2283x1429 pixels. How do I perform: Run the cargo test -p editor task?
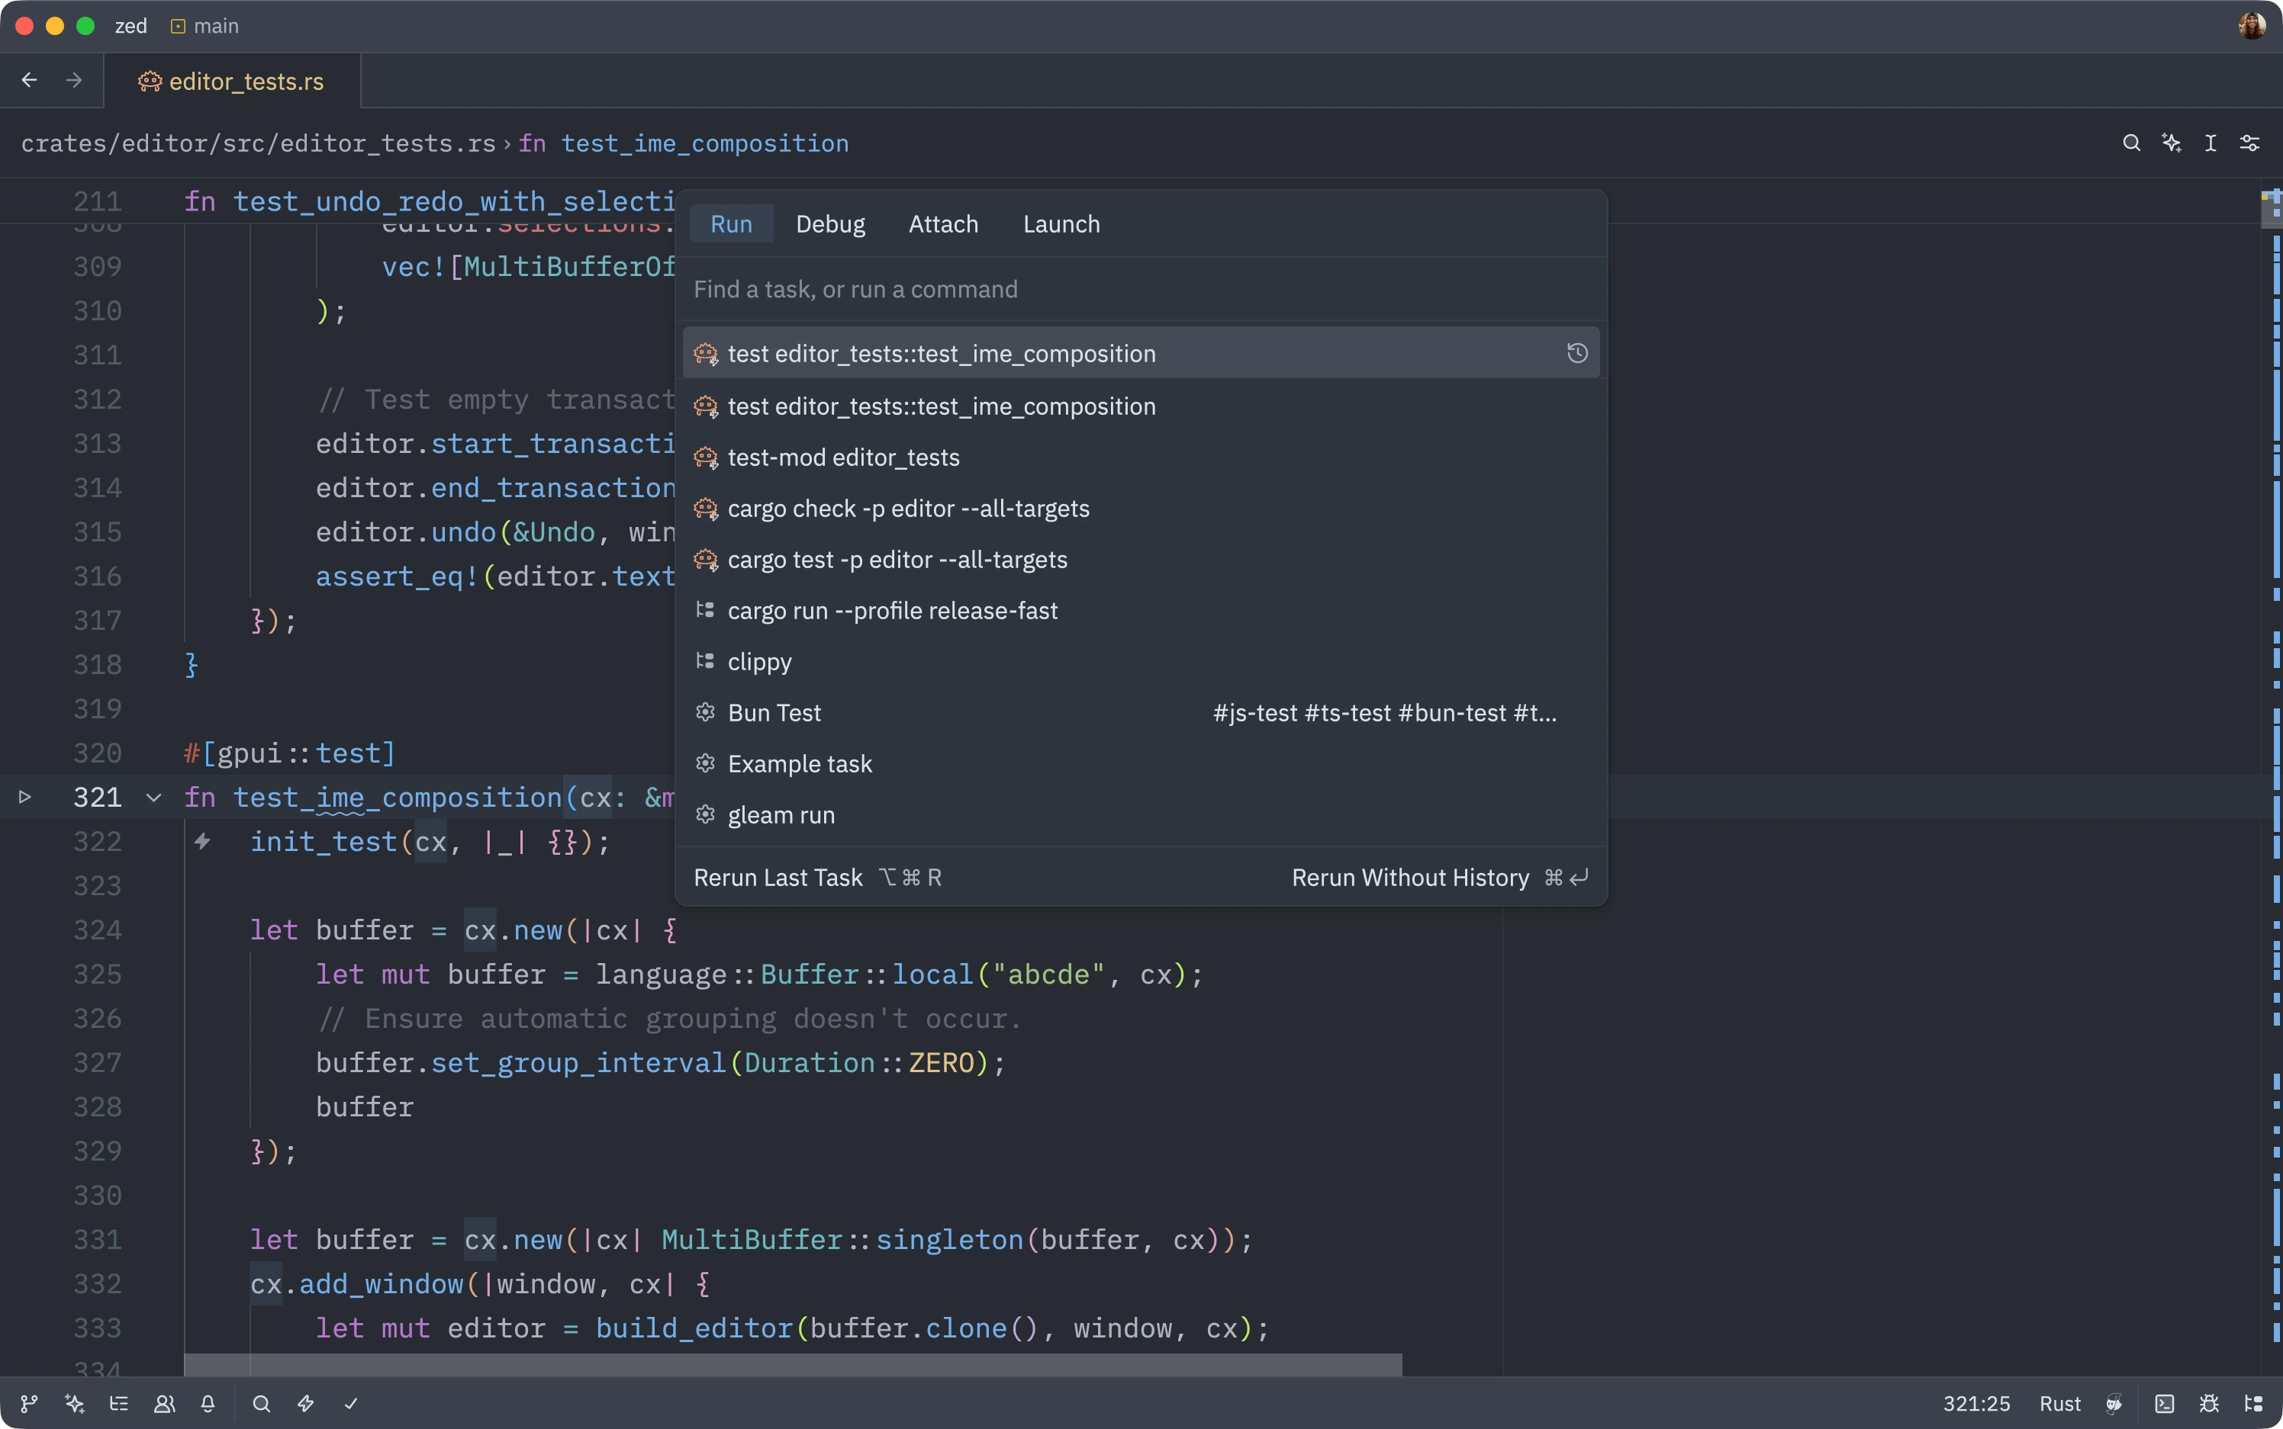(897, 560)
